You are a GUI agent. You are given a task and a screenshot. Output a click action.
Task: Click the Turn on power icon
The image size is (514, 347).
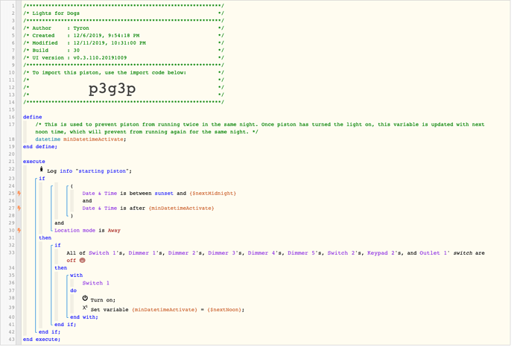coord(85,298)
